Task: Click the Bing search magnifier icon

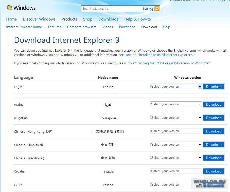Action: (157, 9)
